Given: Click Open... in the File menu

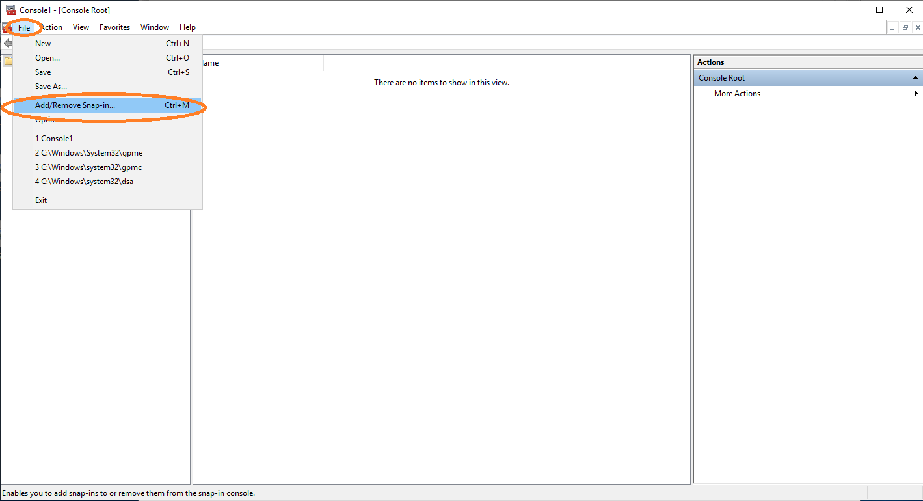Looking at the screenshot, I should coord(47,58).
